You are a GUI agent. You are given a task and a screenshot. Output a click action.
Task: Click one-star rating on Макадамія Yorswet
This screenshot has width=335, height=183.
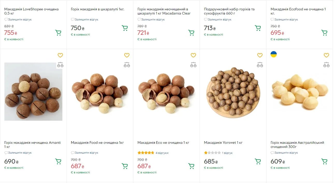point(206,153)
